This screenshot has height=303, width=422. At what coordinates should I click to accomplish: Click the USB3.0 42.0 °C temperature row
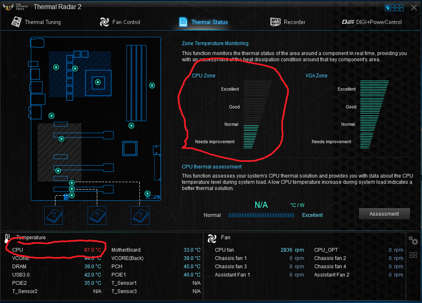(57, 275)
